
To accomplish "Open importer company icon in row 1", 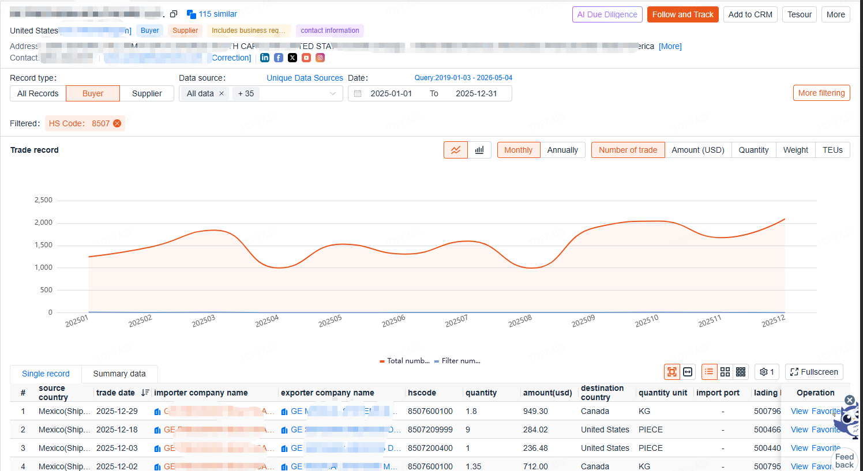I will 157,412.
